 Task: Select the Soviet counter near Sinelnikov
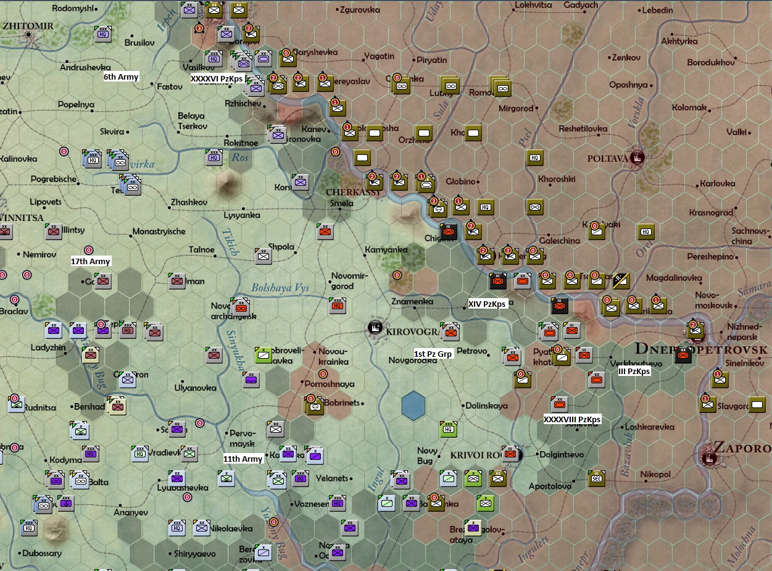pos(720,380)
